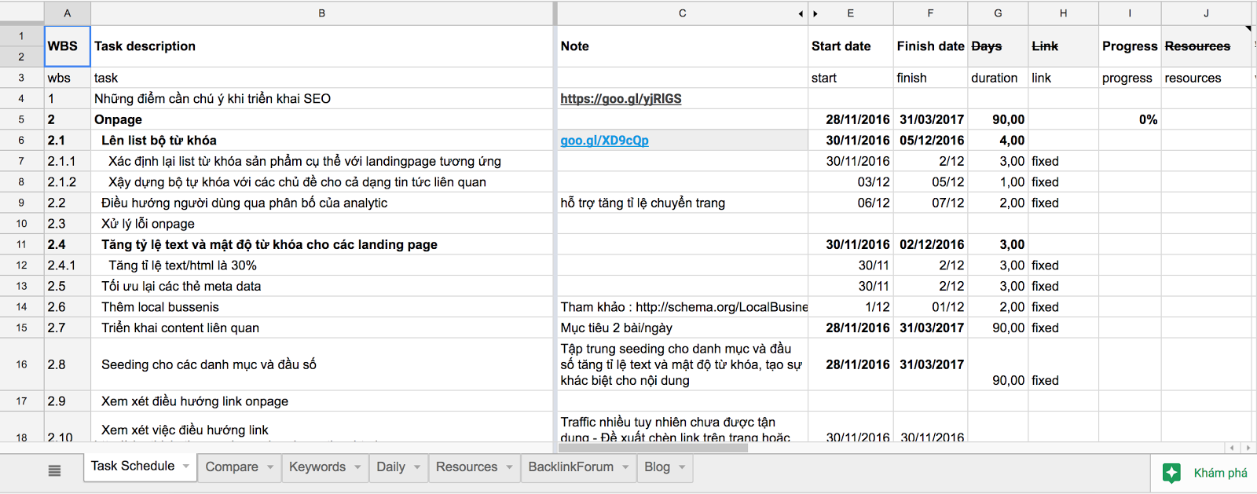Click the Khám phá button
1257x494 pixels.
(1219, 473)
